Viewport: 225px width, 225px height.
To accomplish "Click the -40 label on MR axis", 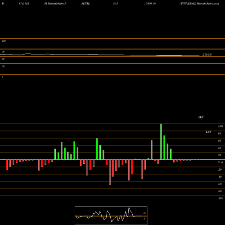I will point(220,177).
